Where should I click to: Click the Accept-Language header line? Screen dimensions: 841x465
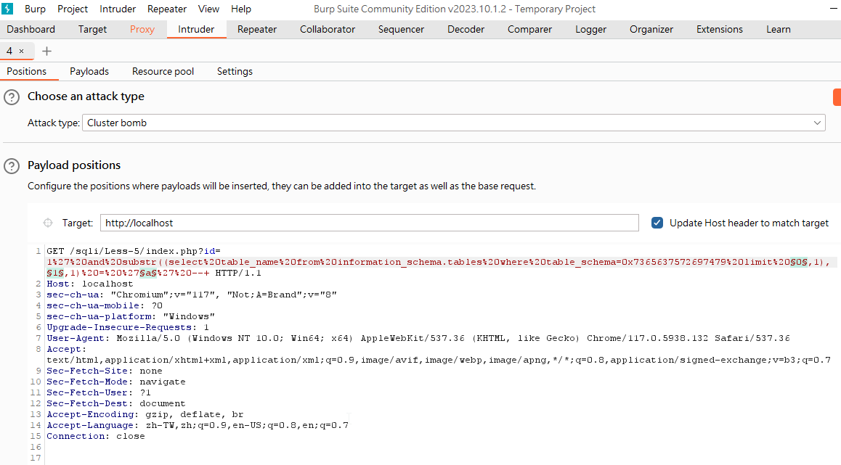coord(198,425)
